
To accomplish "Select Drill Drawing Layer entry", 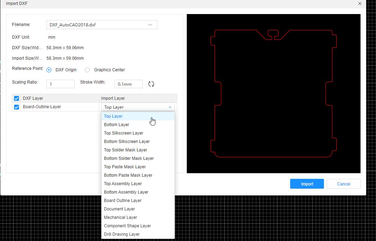I will [x=122, y=234].
